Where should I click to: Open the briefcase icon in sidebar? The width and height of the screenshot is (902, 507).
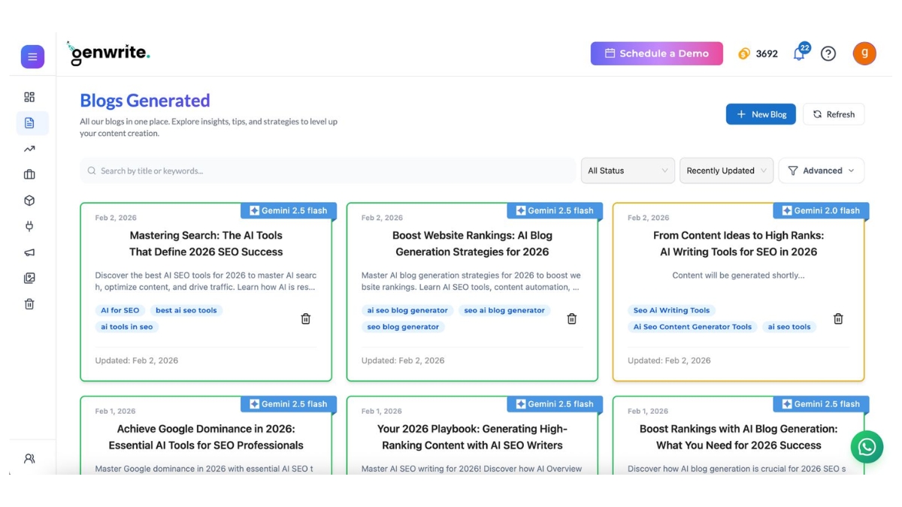point(29,174)
